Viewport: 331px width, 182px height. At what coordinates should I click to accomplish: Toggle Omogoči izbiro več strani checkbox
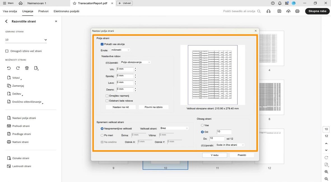(7, 51)
